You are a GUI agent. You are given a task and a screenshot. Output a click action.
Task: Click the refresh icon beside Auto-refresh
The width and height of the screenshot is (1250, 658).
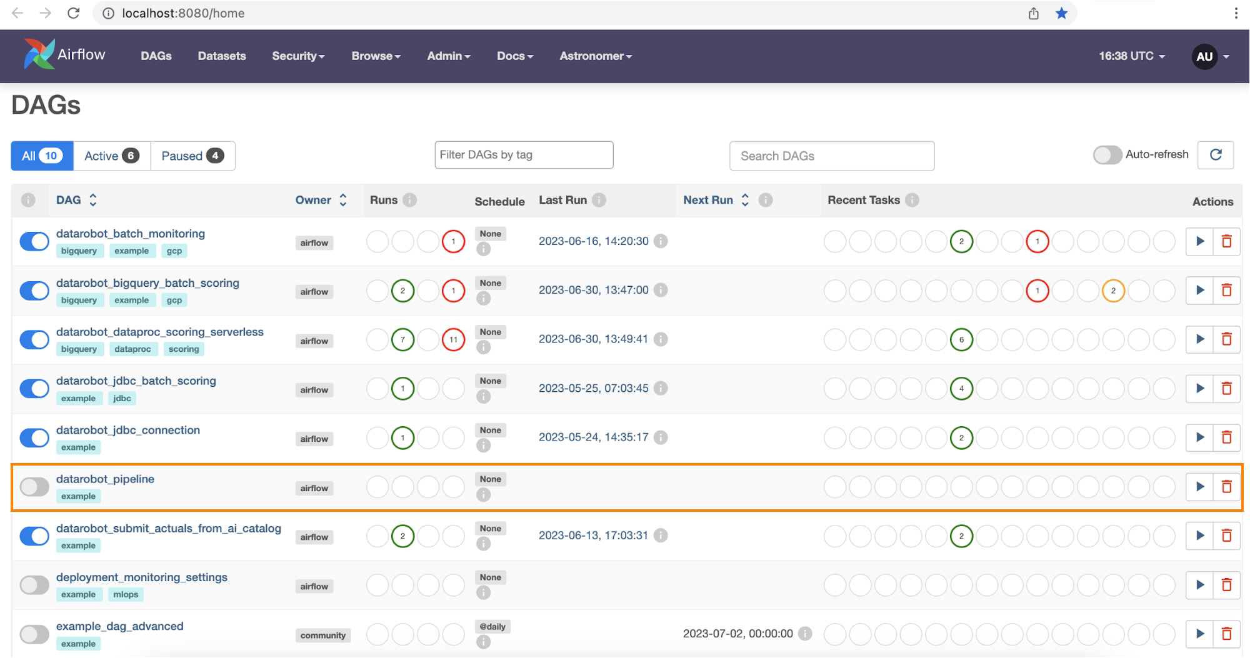pos(1215,155)
